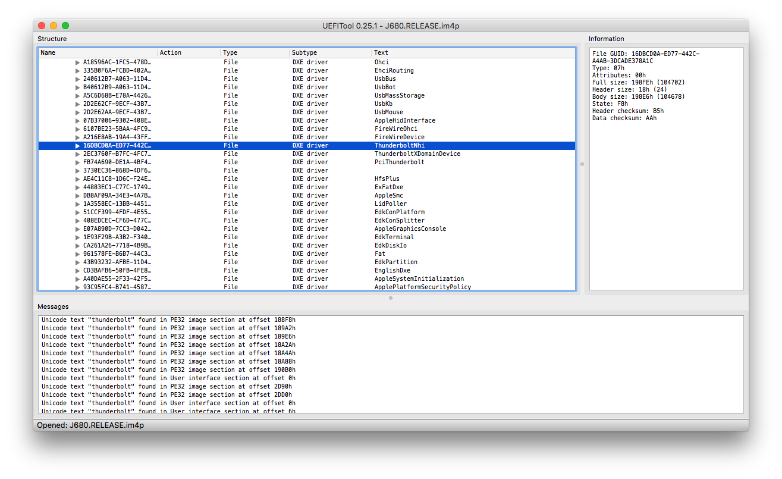Viewport: 782px width, 479px height.
Task: Expand the ThunderboltNhi file entry
Action: (77, 146)
